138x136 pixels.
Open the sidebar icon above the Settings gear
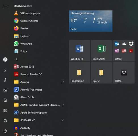(x=5, y=110)
